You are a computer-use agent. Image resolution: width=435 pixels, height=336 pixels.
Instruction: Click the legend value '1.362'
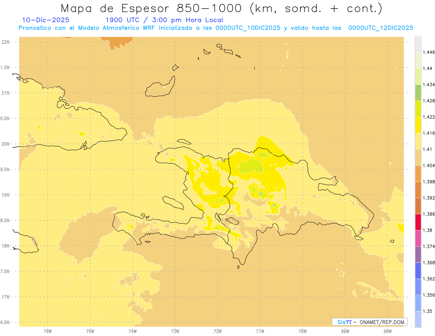(x=430, y=279)
